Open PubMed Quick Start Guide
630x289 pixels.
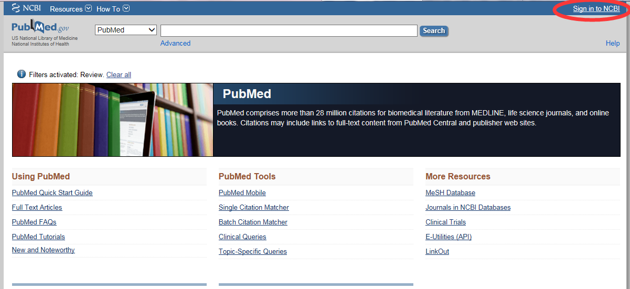pos(52,193)
